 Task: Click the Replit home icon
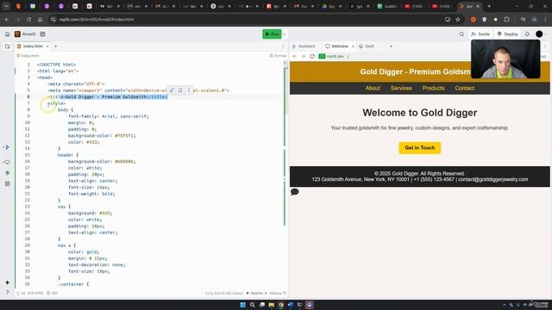coord(8,34)
